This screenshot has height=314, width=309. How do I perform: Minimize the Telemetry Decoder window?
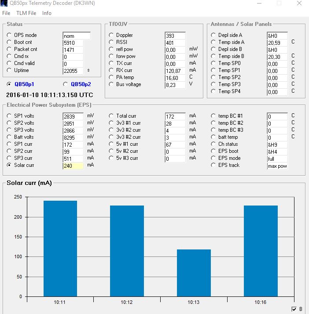(x=259, y=3)
